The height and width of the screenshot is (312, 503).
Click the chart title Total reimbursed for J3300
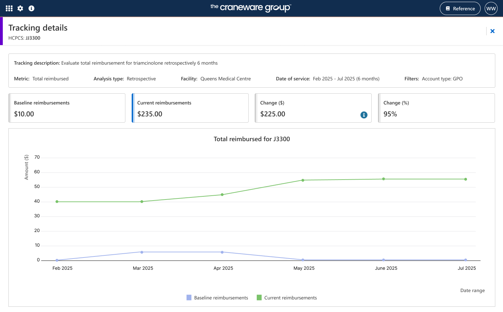[252, 139]
